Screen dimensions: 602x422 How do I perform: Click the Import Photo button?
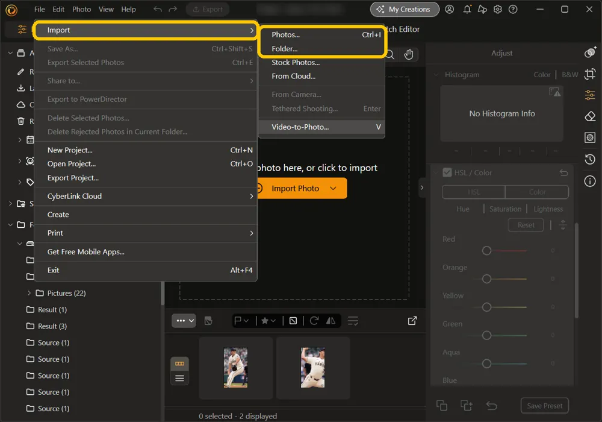click(295, 188)
